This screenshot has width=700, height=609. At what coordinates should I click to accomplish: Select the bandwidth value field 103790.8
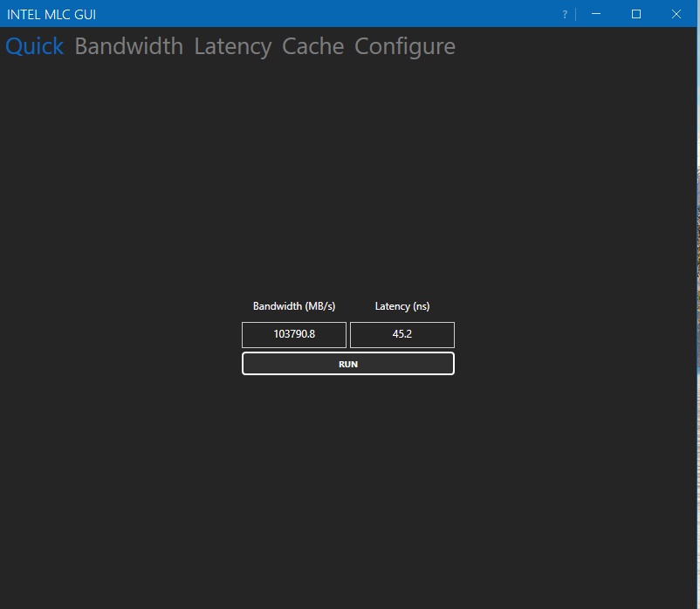(x=294, y=335)
